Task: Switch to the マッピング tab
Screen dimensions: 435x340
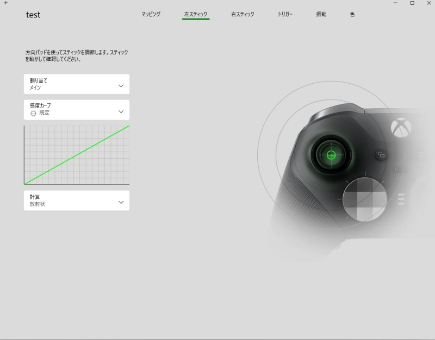Action: 151,15
